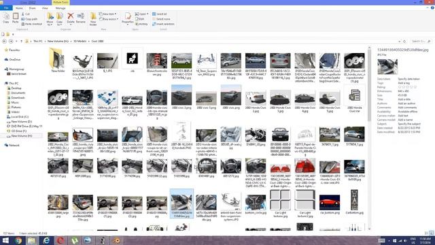Click Select none in the ribbon
The image size is (435, 245).
coord(161,19)
